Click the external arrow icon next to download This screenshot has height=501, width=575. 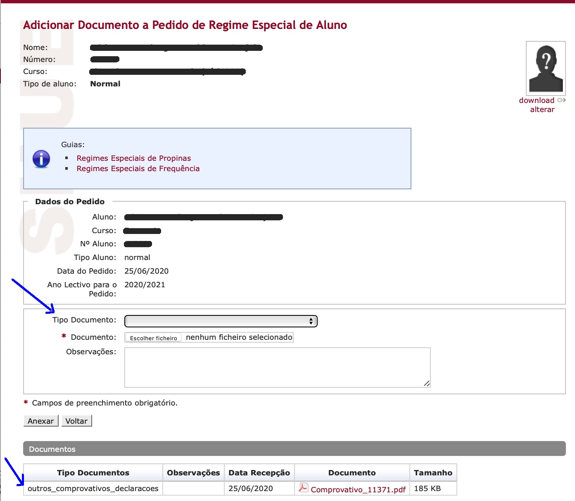point(561,100)
